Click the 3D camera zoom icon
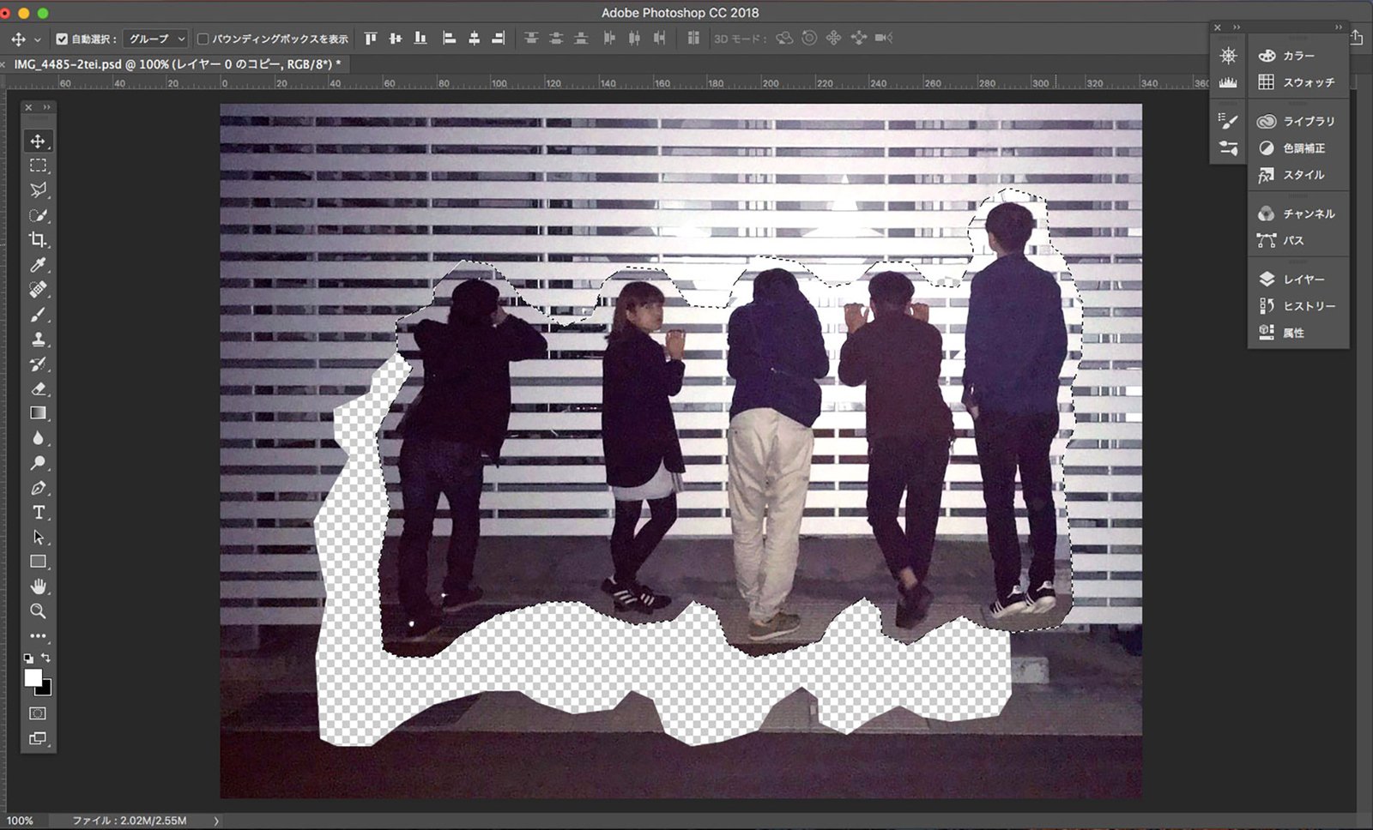Viewport: 1373px width, 830px height. pyautogui.click(x=884, y=38)
